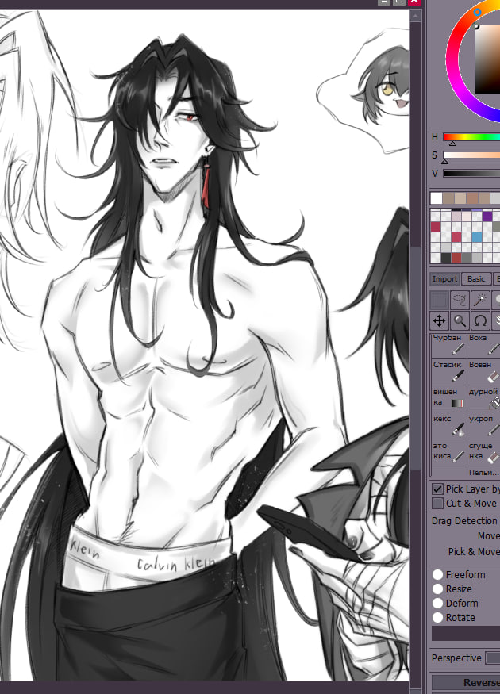Select the Magic Wand tool
Screen dimensions: 500x694
pos(480,300)
